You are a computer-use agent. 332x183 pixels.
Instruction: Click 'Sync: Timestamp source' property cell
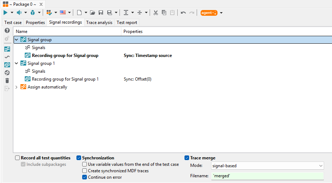point(148,56)
